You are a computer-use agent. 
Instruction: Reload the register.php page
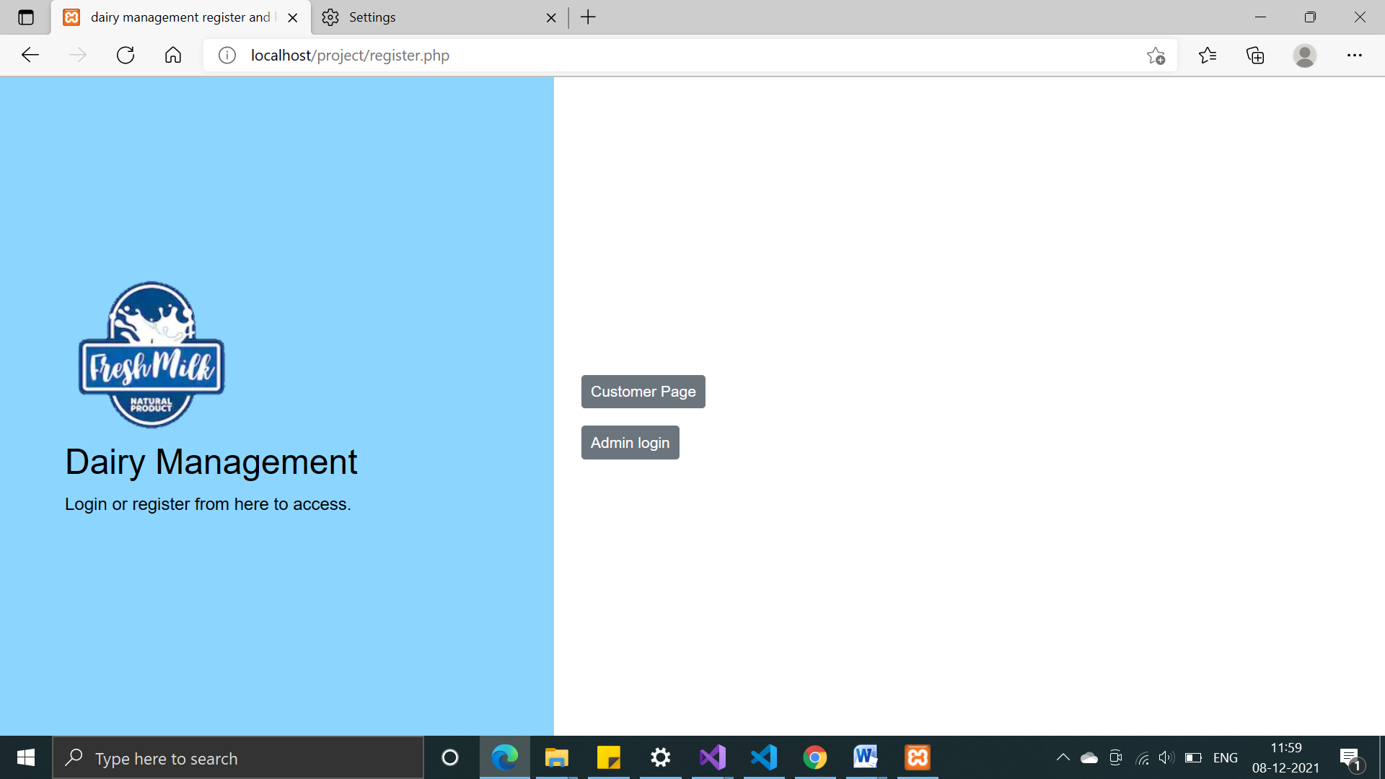click(x=126, y=55)
